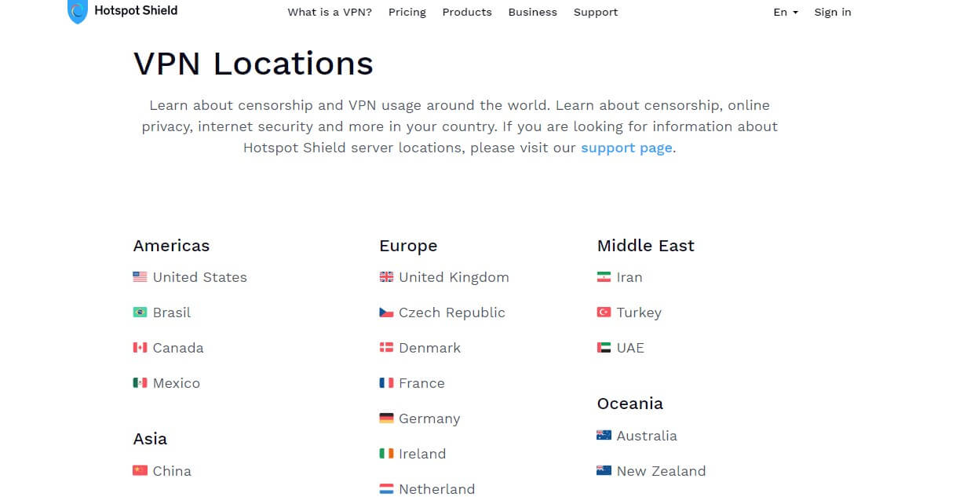Open the Australia location link

pyautogui.click(x=647, y=436)
